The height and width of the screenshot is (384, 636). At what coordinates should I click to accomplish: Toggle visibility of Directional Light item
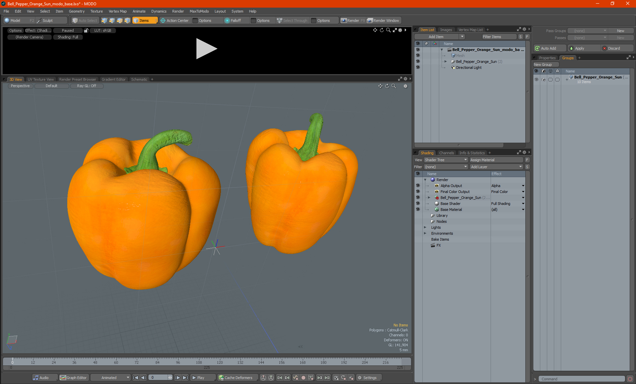[418, 67]
